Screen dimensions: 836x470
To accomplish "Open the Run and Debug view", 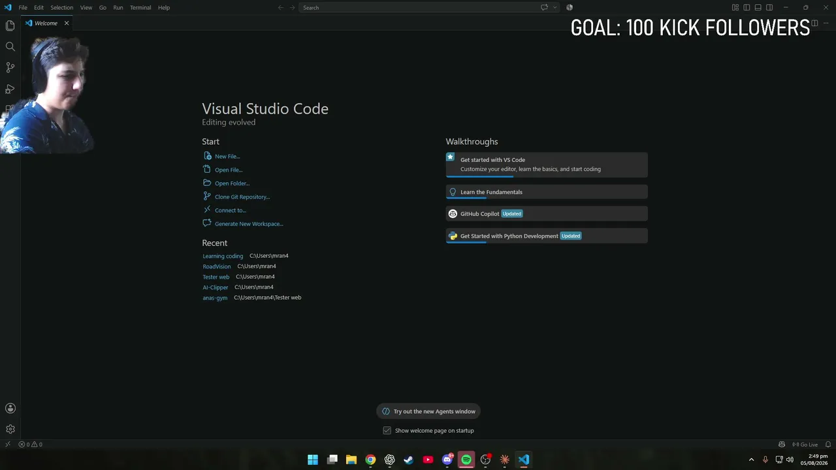I will 10,89.
